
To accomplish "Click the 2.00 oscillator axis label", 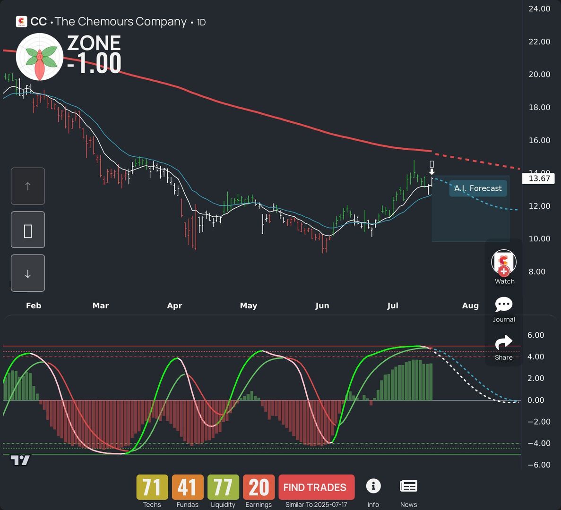I will (x=535, y=378).
